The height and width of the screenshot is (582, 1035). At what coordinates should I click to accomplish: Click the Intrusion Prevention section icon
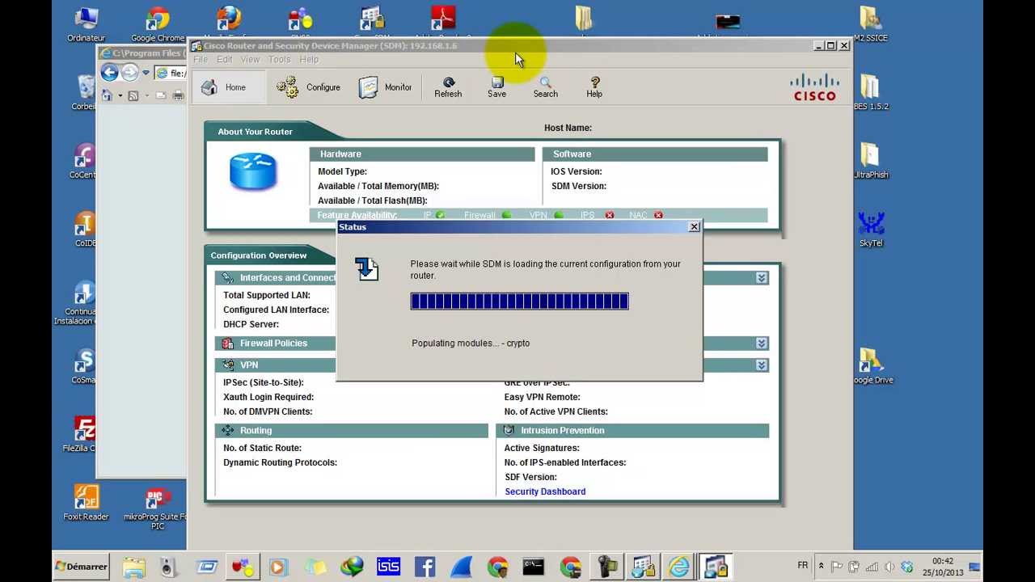(509, 431)
